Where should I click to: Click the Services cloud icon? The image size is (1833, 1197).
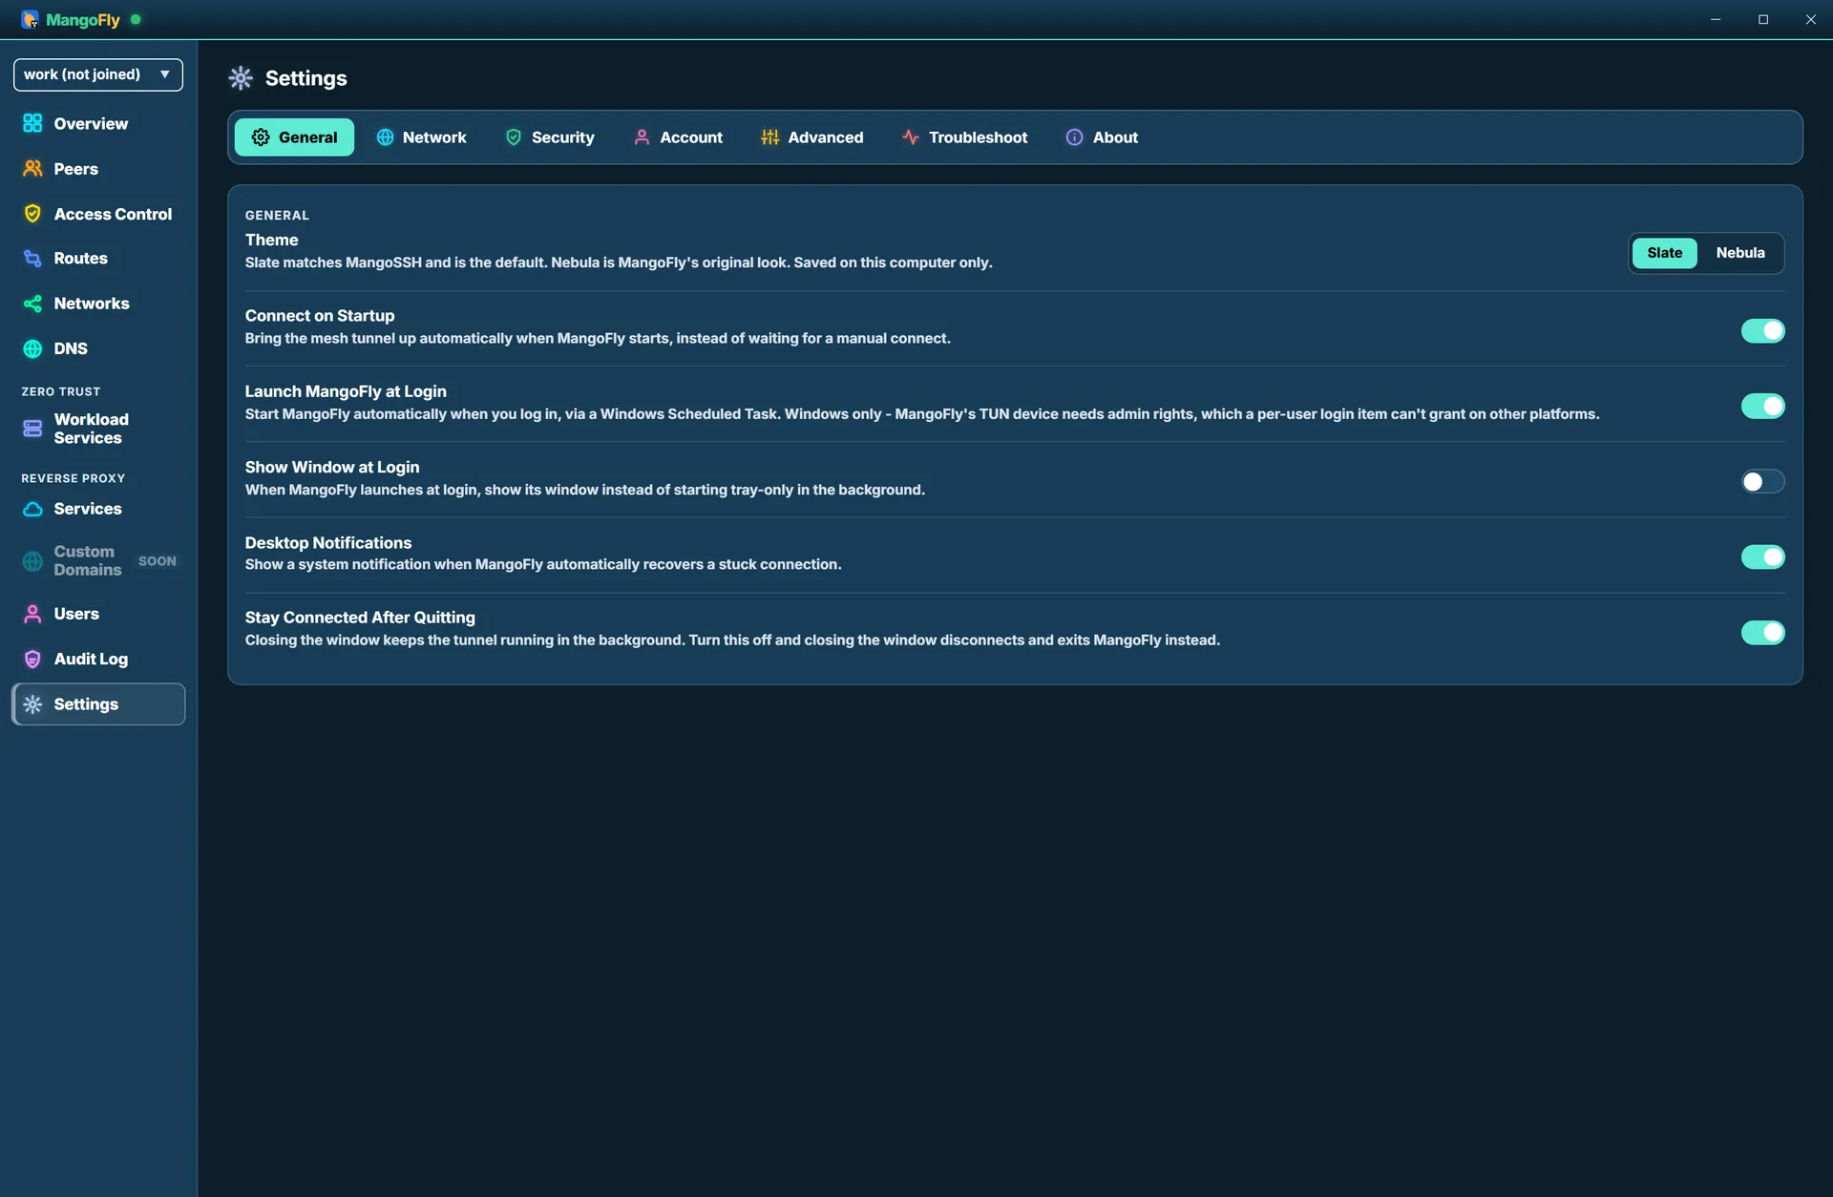click(x=32, y=509)
